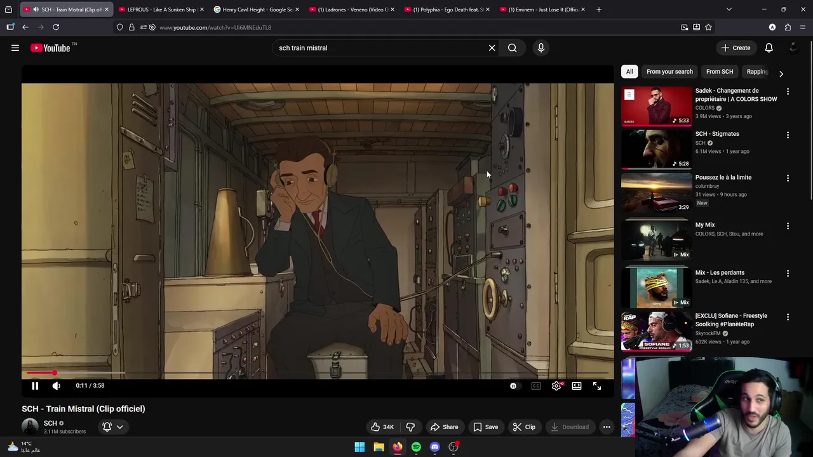Toggle closed captions on the player
This screenshot has width=813, height=457.
536,385
